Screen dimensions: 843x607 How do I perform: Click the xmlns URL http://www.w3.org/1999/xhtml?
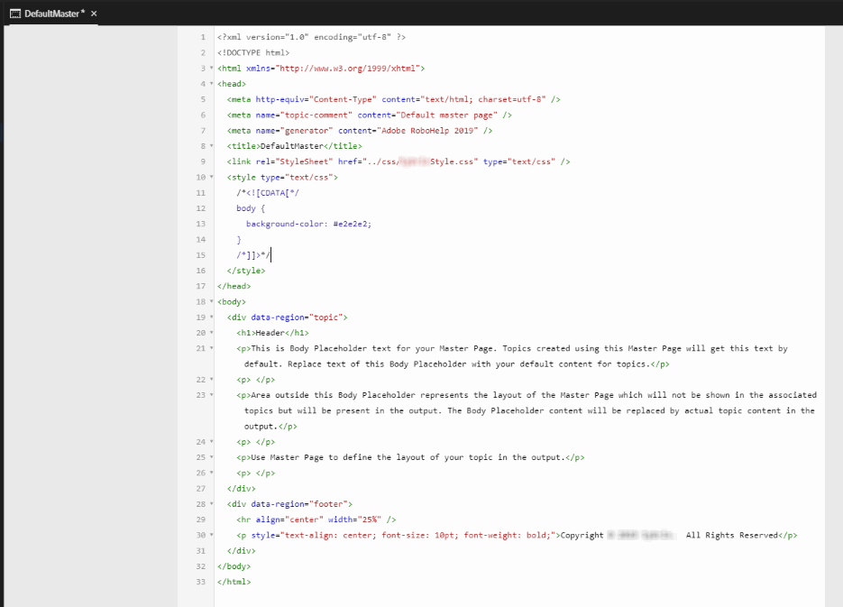coord(347,69)
